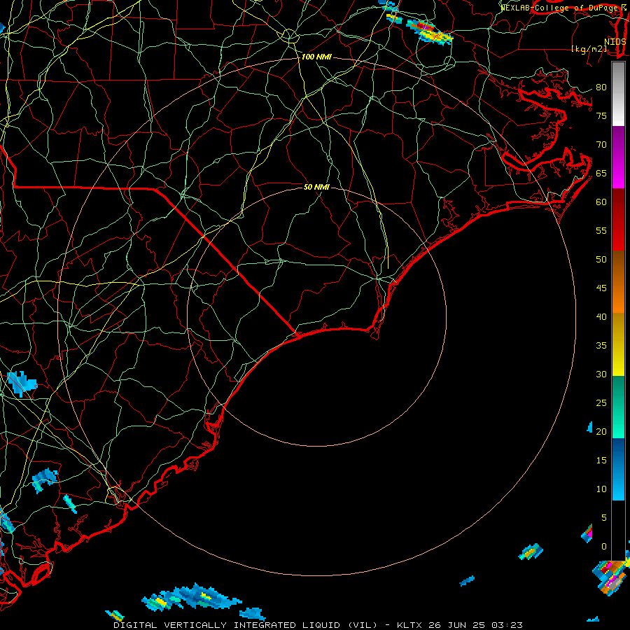Click the 26 JUN 25 03:23 timestamp
Screen dimensions: 630x630
[475, 625]
